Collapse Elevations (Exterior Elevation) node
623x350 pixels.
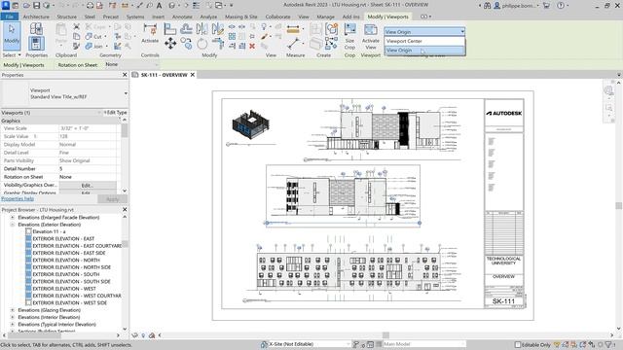(x=13, y=225)
